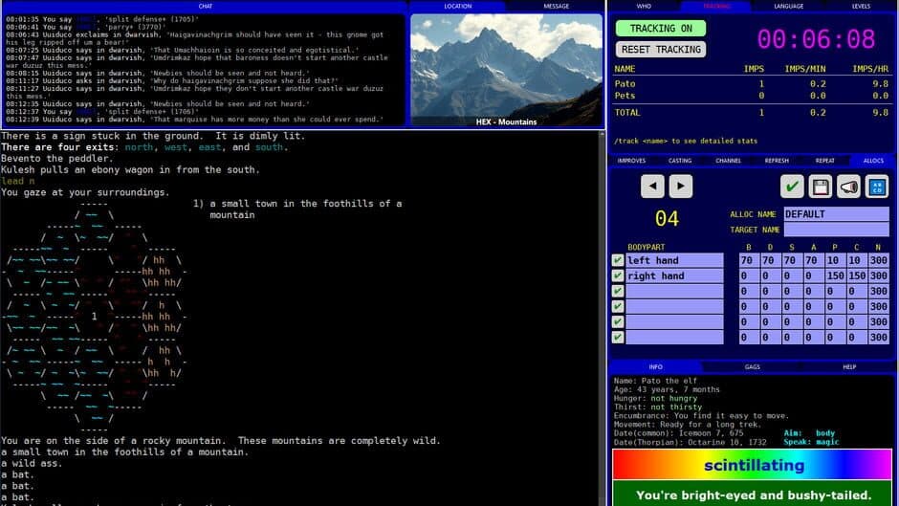Click the green bright-eyed and bushy-tailed bar

[x=753, y=495]
